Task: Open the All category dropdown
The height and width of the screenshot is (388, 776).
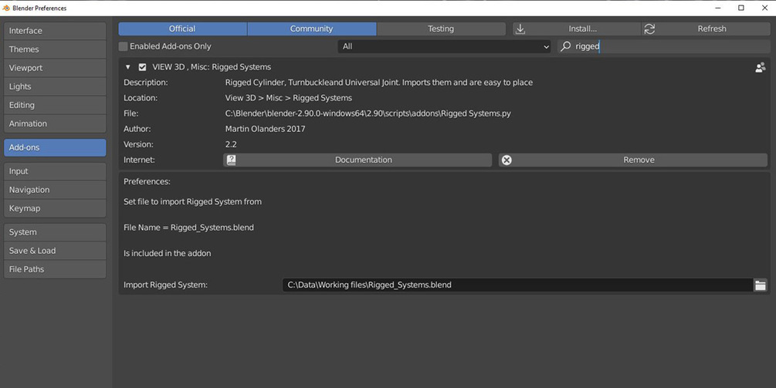Action: pos(445,46)
